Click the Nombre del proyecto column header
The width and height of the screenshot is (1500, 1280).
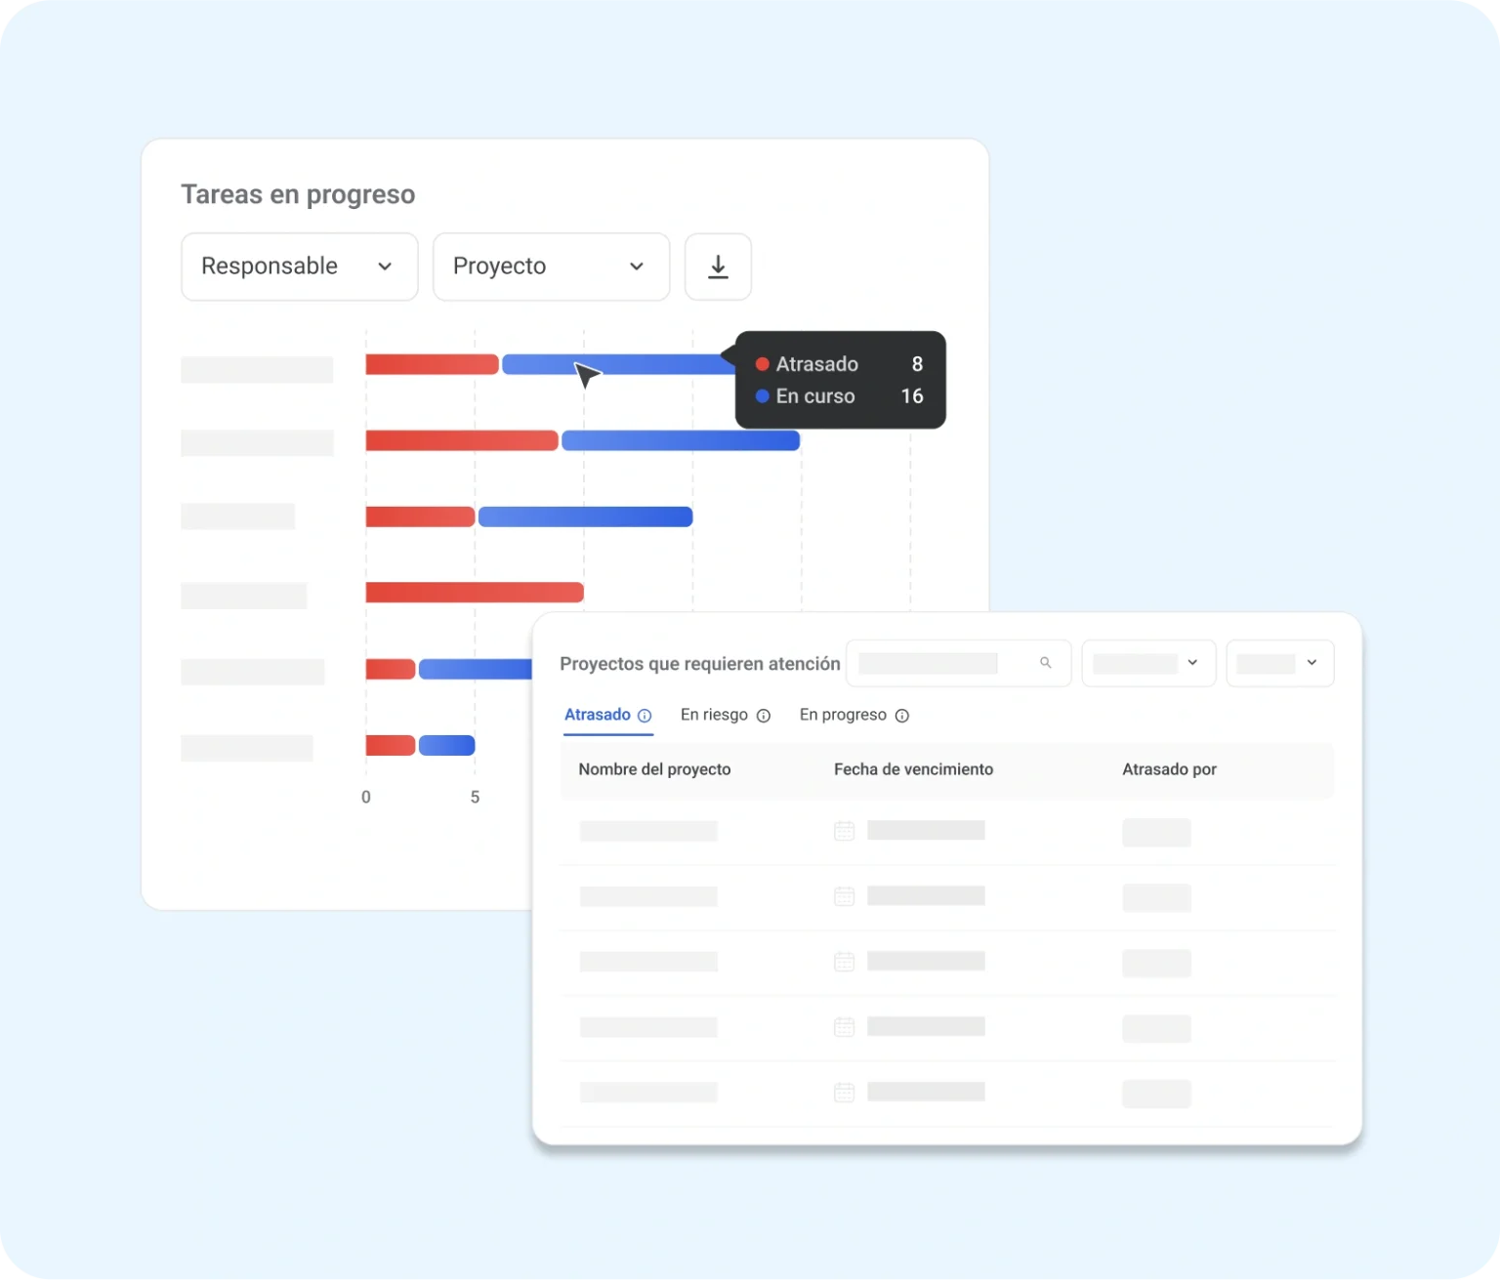pyautogui.click(x=654, y=769)
